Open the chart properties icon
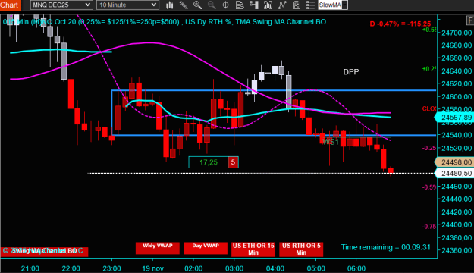 point(297,5)
